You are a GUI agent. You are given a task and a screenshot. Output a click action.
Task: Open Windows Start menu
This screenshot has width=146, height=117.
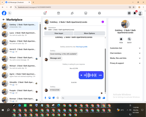pyautogui.click(x=3, y=110)
